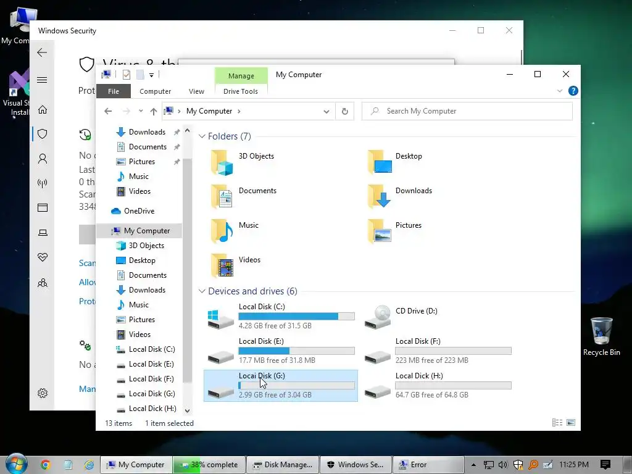This screenshot has height=474, width=632.
Task: Select 3D Objects in navigation pane
Action: click(140, 246)
